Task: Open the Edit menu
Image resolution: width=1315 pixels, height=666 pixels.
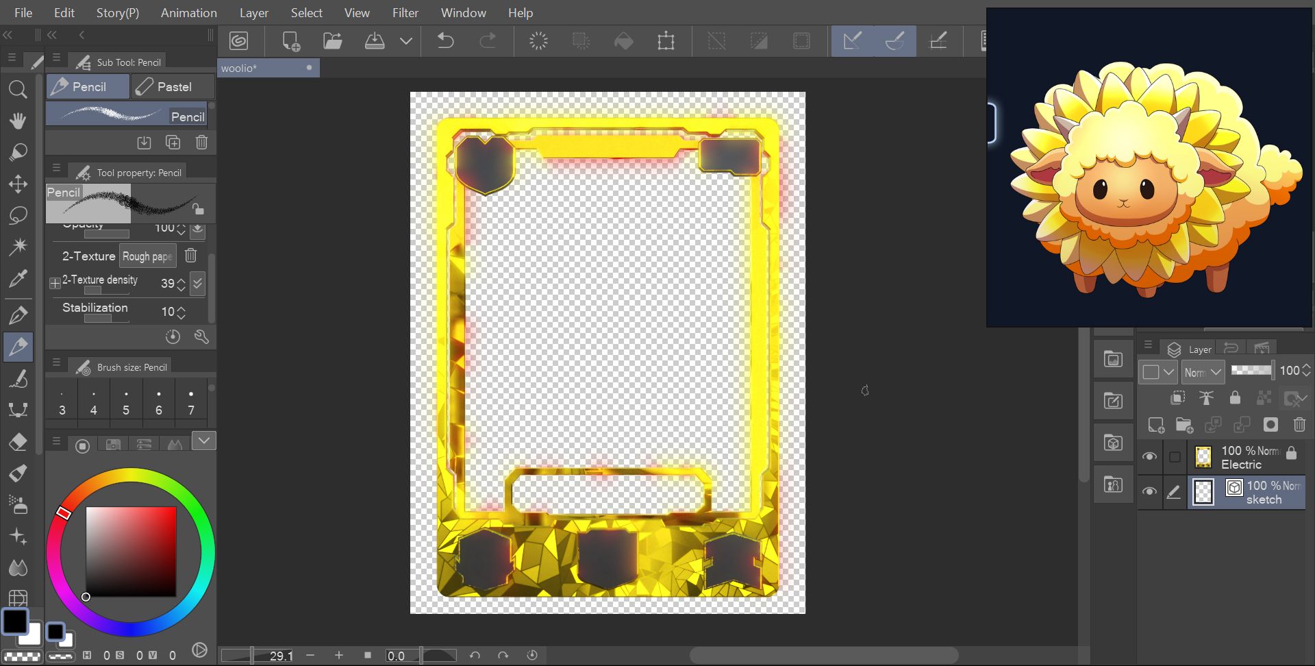Action: (x=64, y=12)
